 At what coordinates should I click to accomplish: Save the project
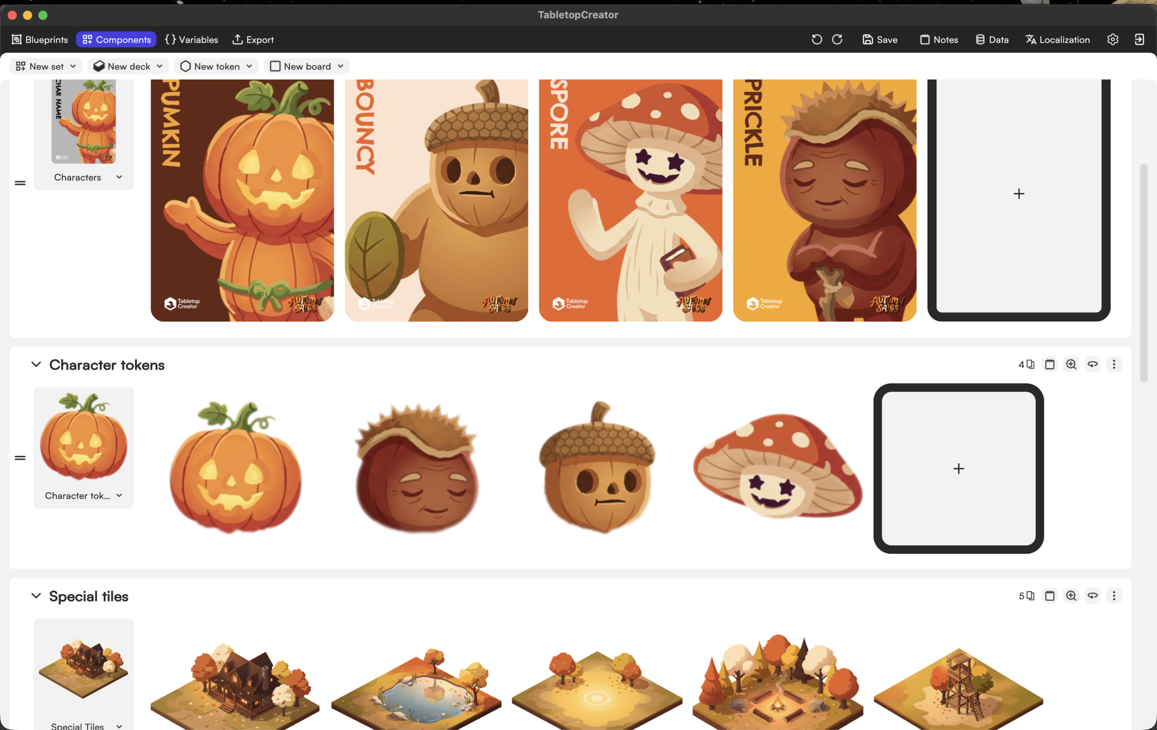(x=880, y=39)
